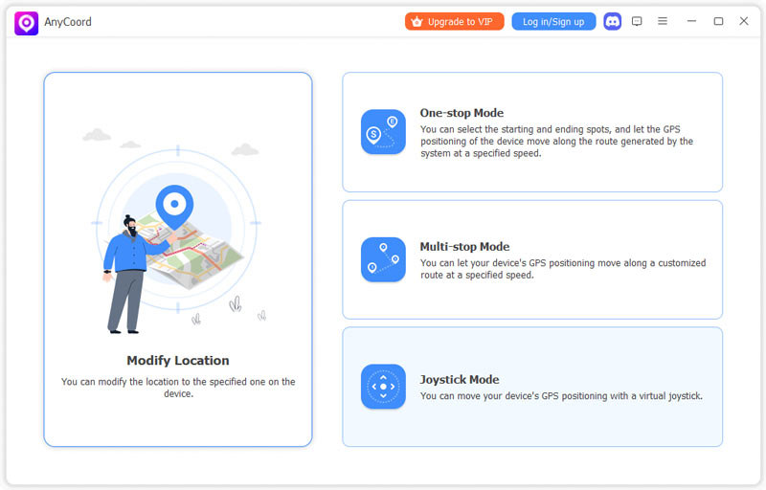Click the AnyCoord logo icon
This screenshot has width=766, height=490.
point(27,23)
